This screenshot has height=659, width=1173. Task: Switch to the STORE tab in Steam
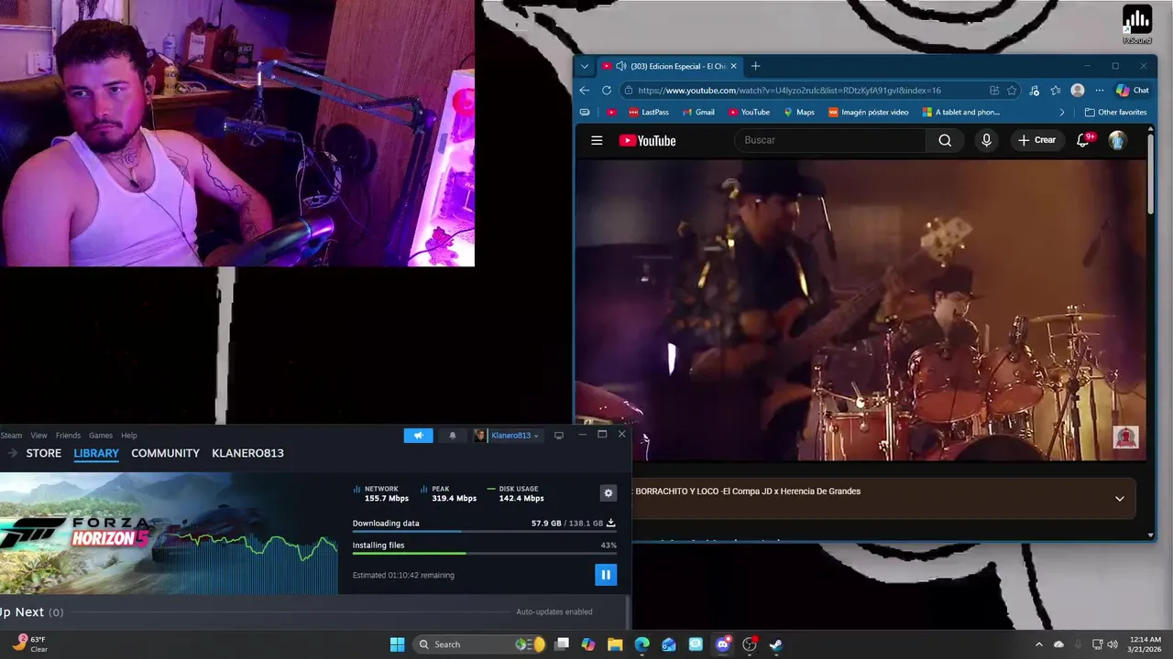pyautogui.click(x=43, y=453)
